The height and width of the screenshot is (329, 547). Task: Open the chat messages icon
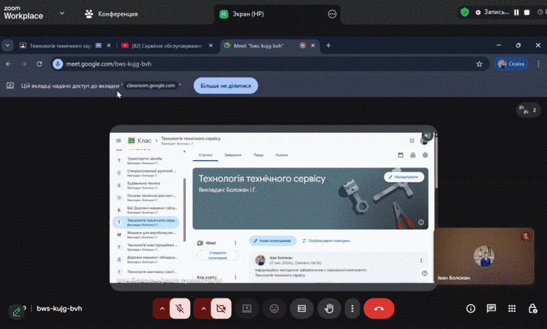tap(491, 308)
